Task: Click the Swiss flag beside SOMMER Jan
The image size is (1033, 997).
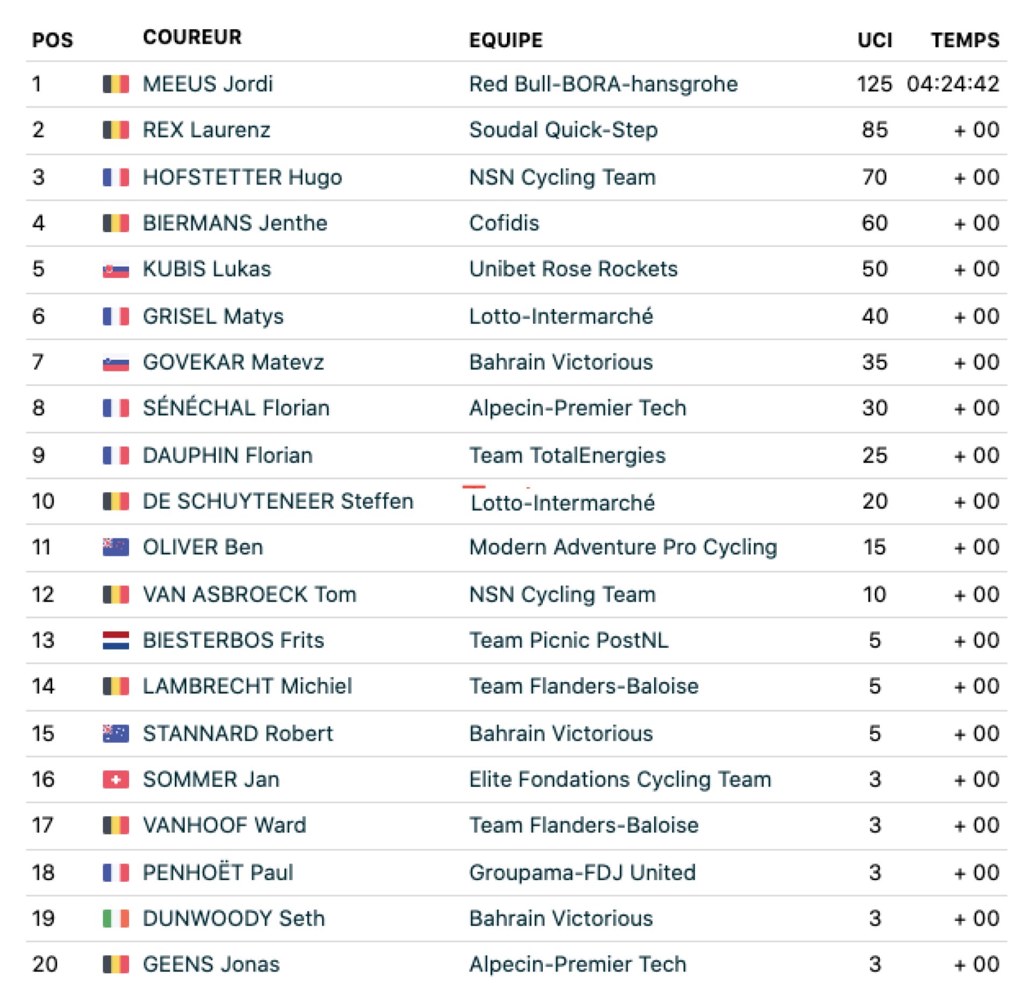Action: [116, 779]
